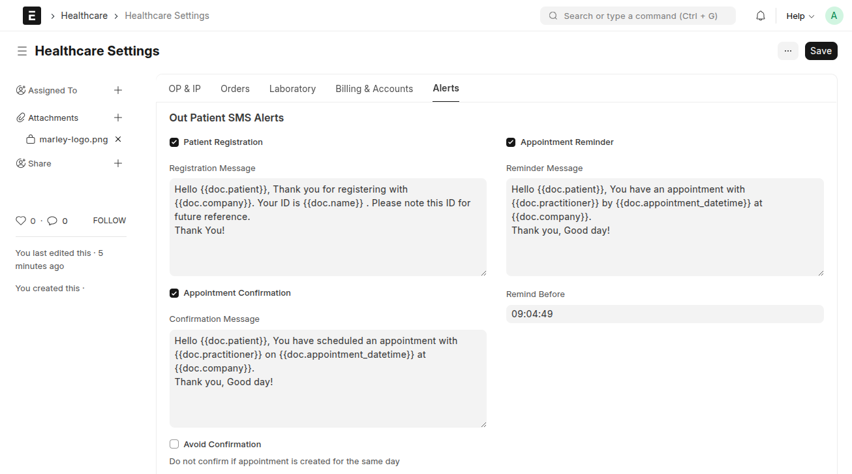This screenshot has width=852, height=474.
Task: Toggle Appointment Confirmation checkbox
Action: (174, 293)
